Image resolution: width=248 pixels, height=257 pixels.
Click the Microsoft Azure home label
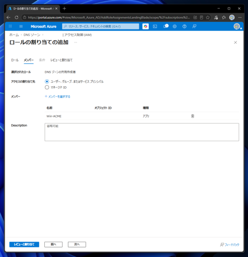coord(43,27)
